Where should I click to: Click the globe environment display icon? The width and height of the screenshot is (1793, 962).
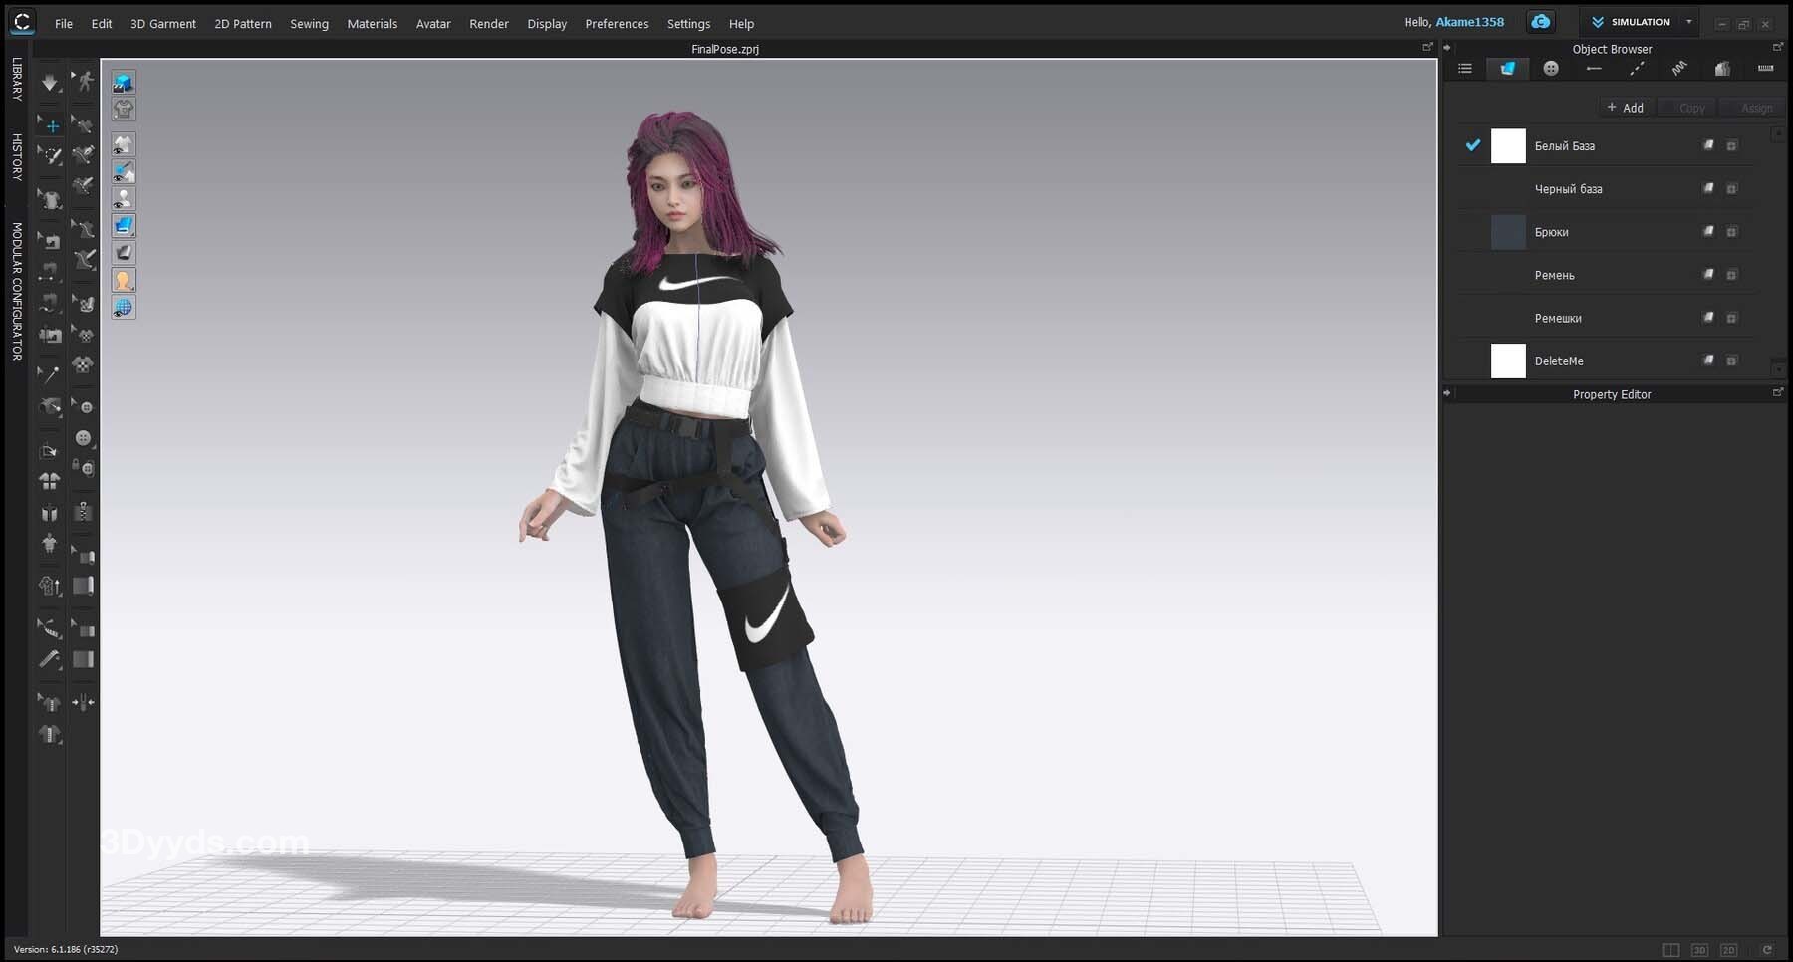[x=124, y=308]
